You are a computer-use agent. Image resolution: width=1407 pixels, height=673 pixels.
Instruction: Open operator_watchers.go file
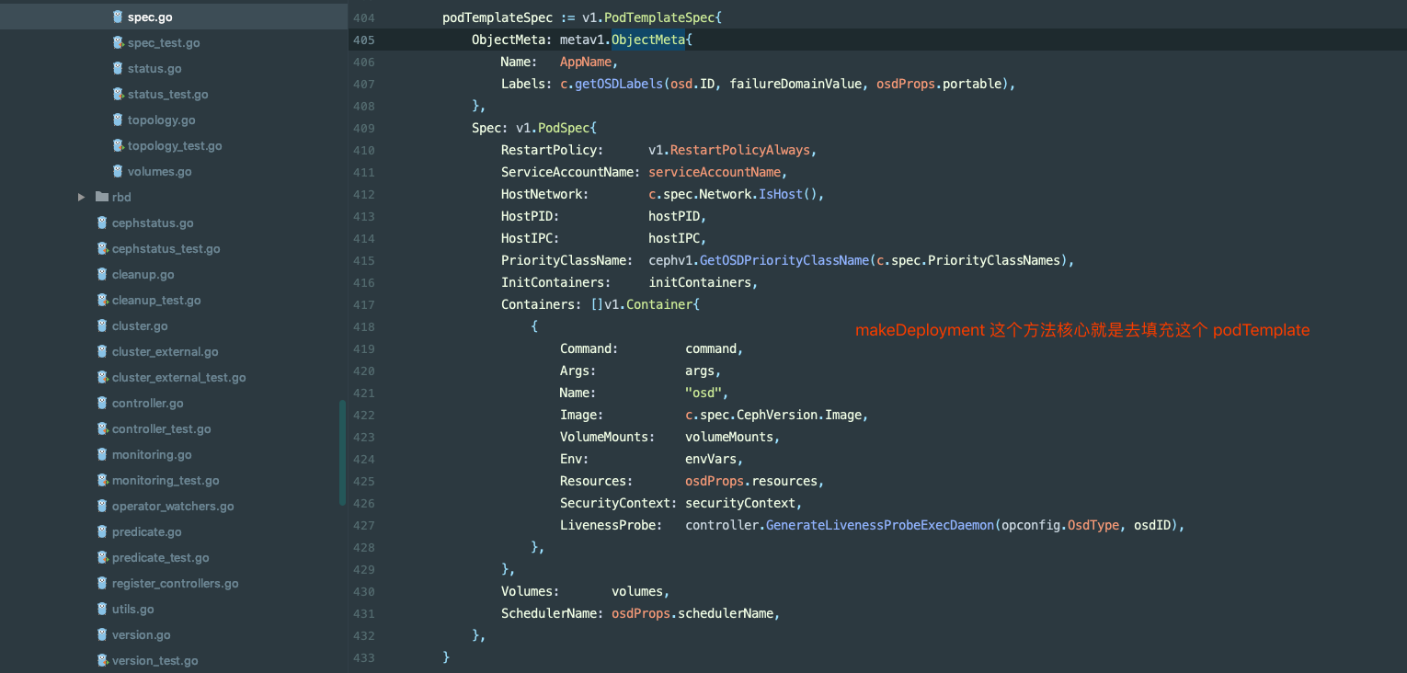tap(173, 507)
